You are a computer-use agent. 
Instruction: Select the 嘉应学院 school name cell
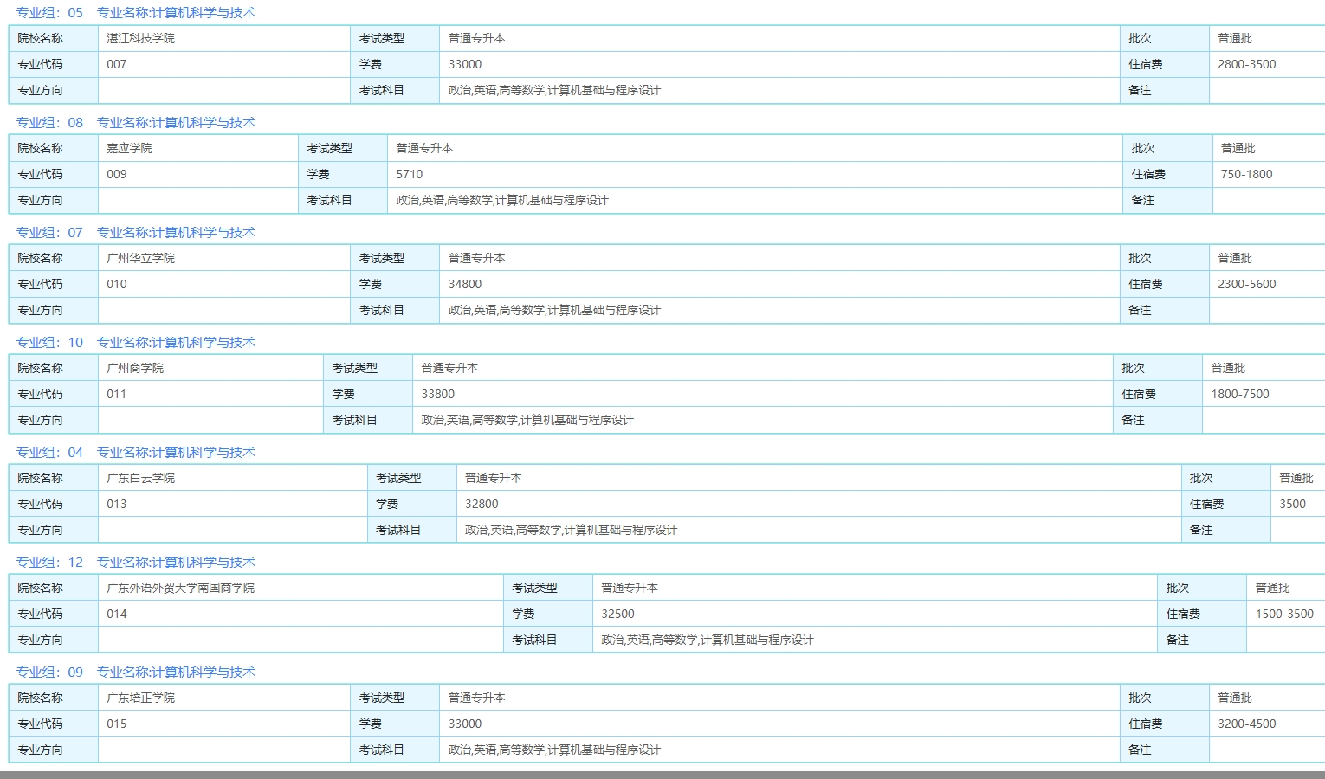[129, 149]
